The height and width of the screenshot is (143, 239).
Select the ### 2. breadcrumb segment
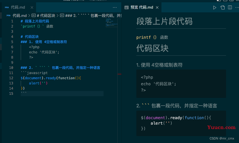coord(93,16)
